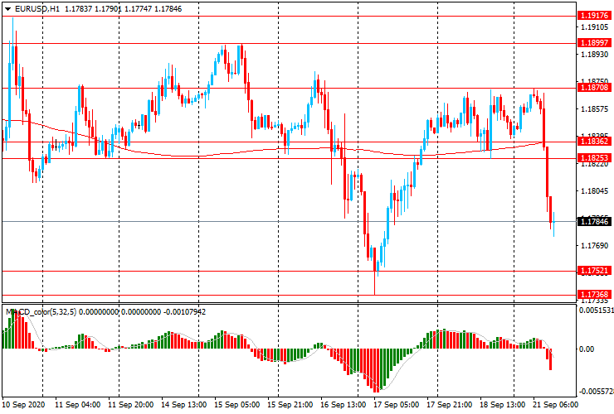The width and height of the screenshot is (614, 414).
Task: Select the 15 Sep 21:00 time label
Action: [x=290, y=405]
